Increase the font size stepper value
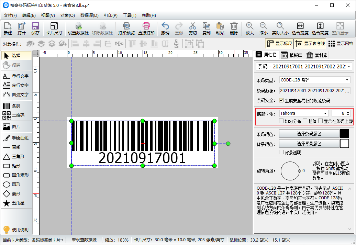Image resolution: width=356 pixels, height=245 pixels. click(348, 112)
